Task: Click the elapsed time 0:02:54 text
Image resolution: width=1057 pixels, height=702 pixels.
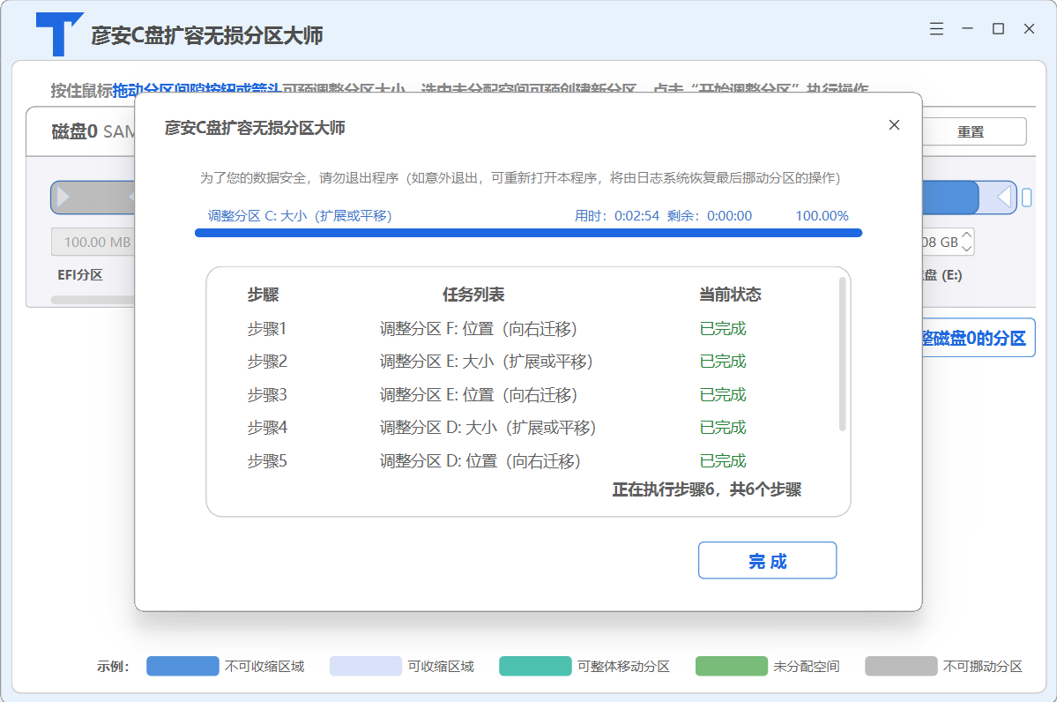Action: tap(617, 216)
